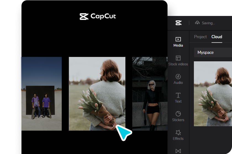Select the skateboarders photo thumbnail
Image resolution: width=232 pixels, height=154 pixels.
42,94
